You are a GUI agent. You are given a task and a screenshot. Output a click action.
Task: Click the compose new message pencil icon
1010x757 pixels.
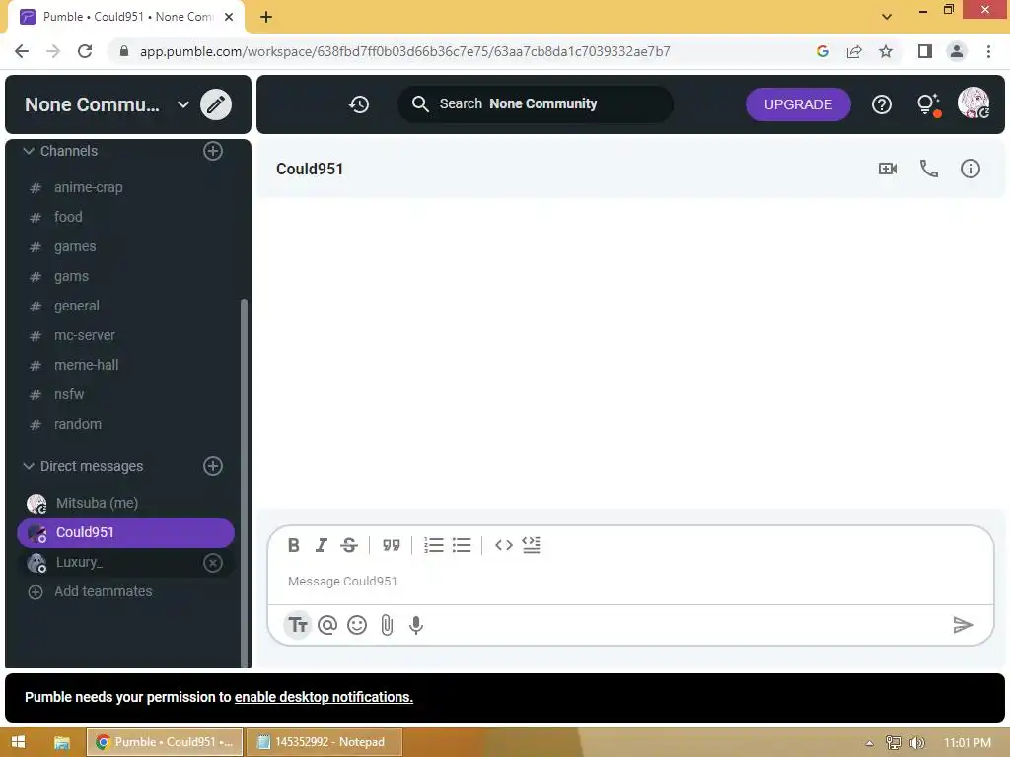[x=216, y=104]
